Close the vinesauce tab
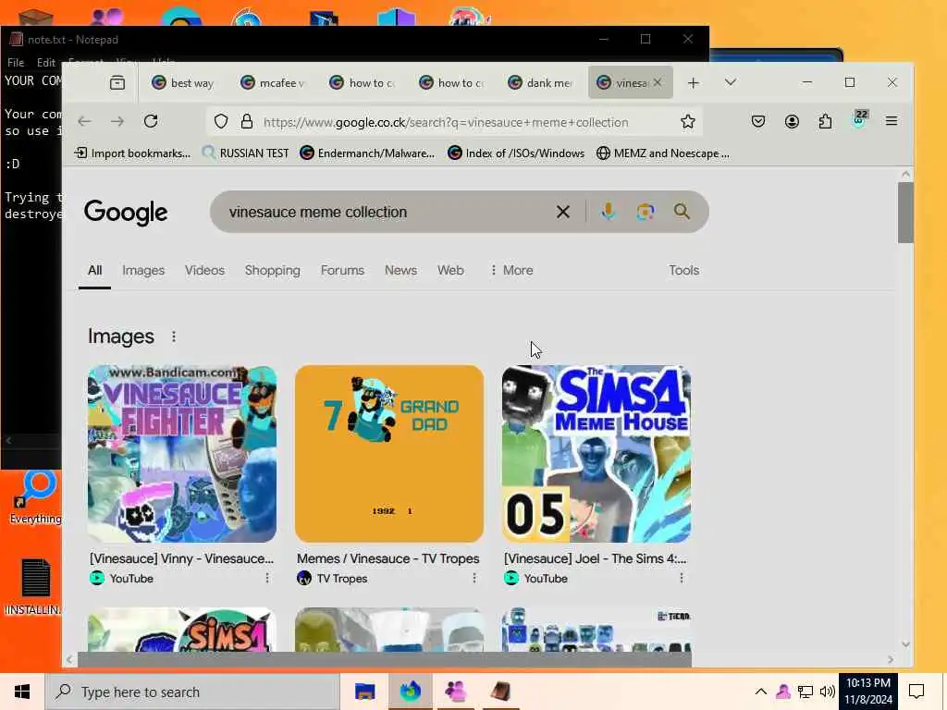 (658, 82)
